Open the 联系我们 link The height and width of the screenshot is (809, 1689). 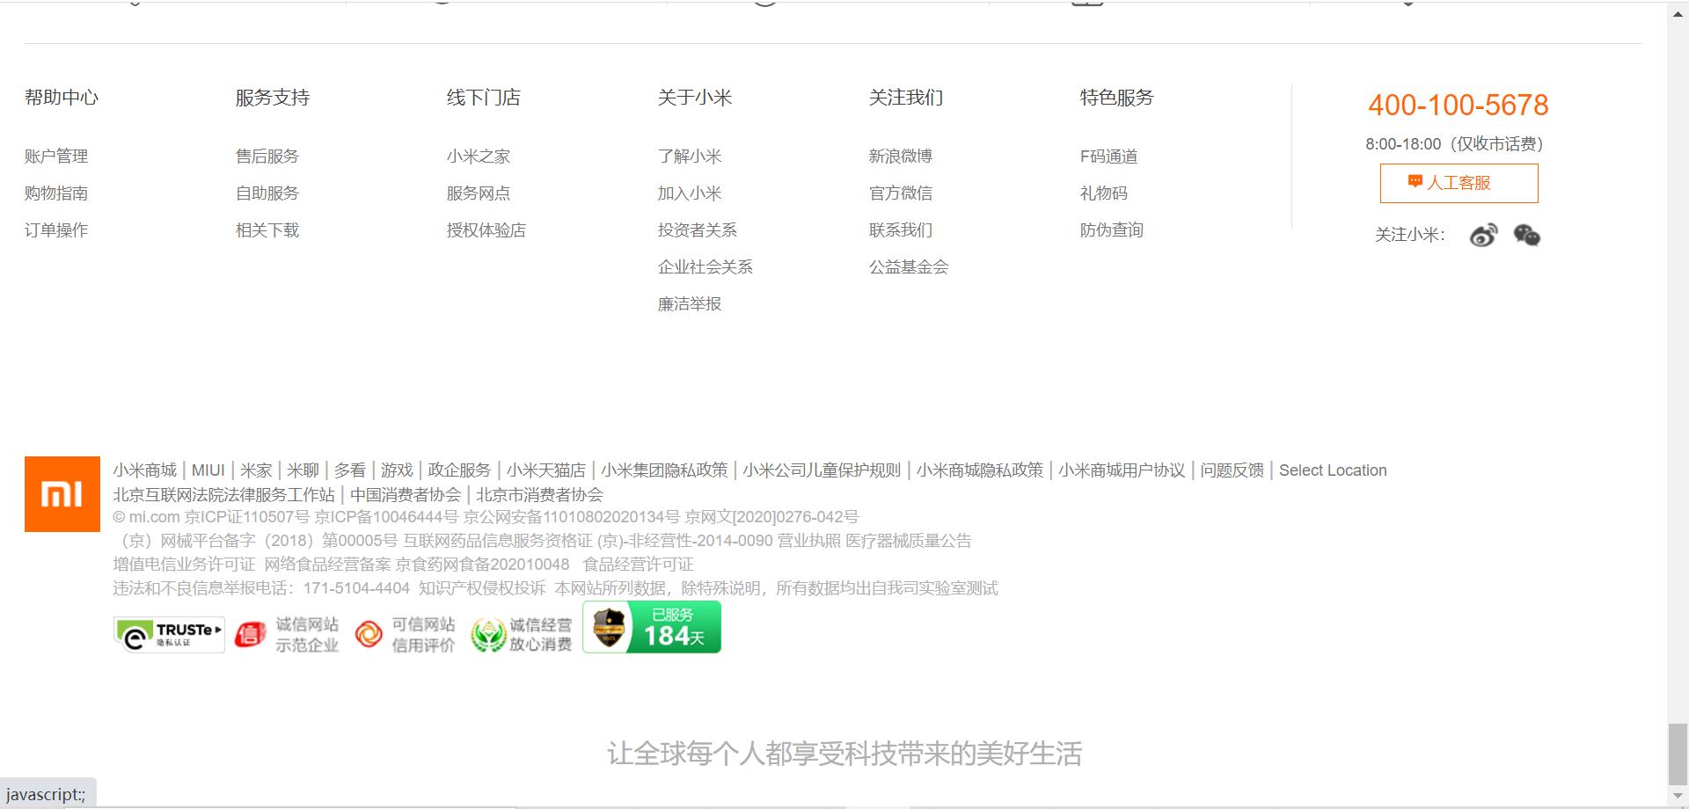[901, 230]
